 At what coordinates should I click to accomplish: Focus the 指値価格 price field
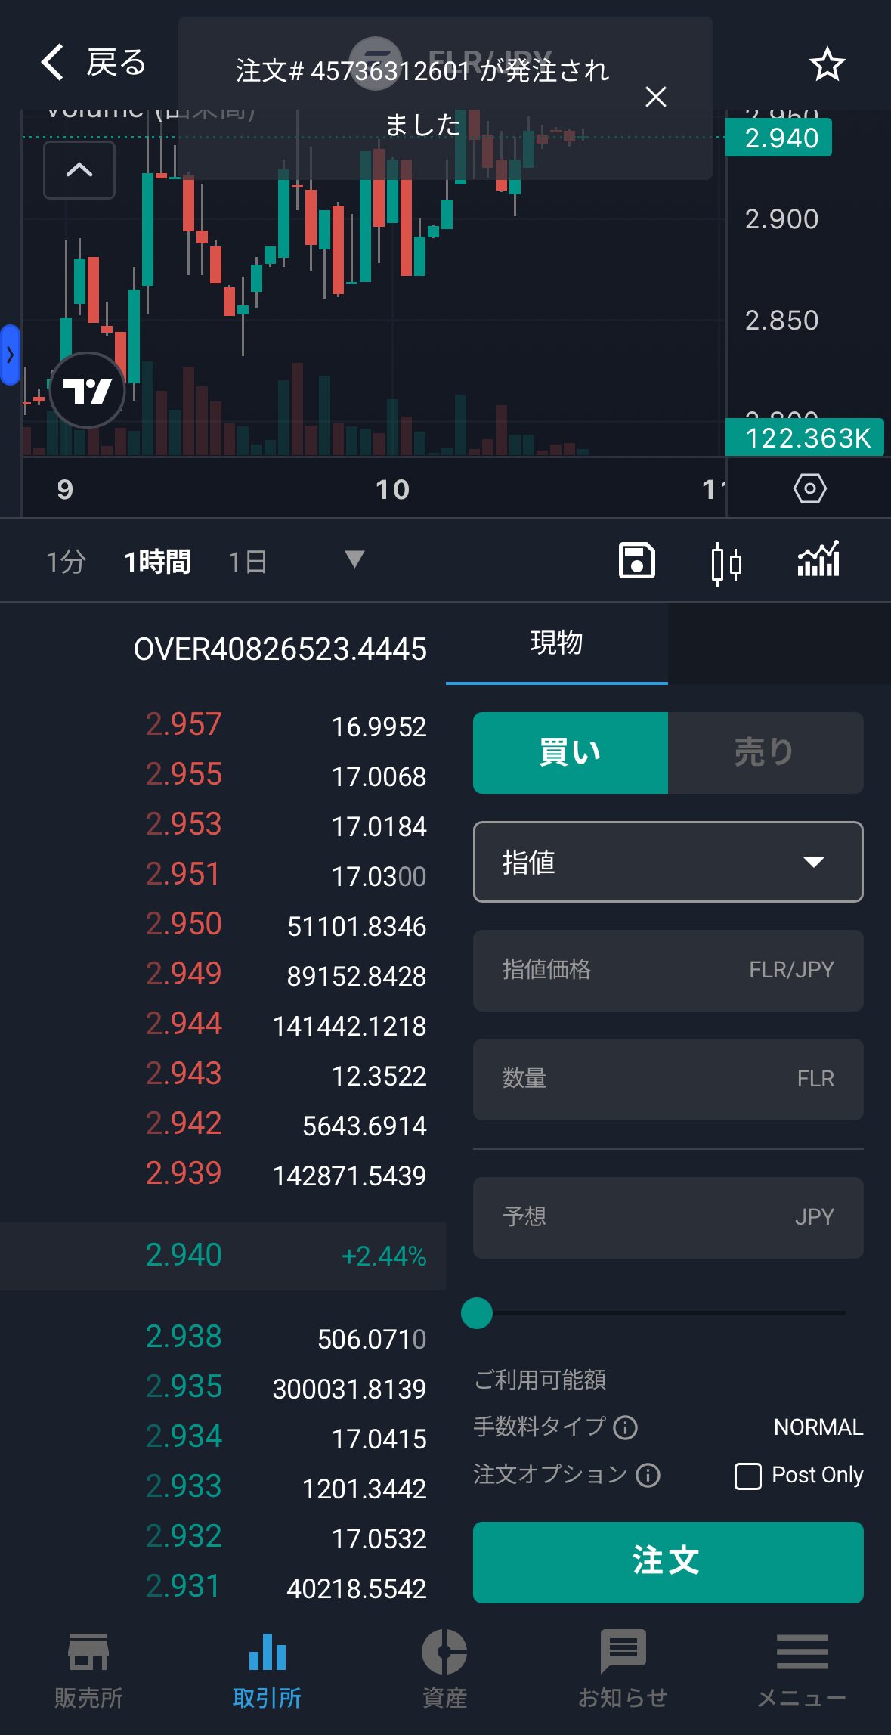(x=668, y=970)
